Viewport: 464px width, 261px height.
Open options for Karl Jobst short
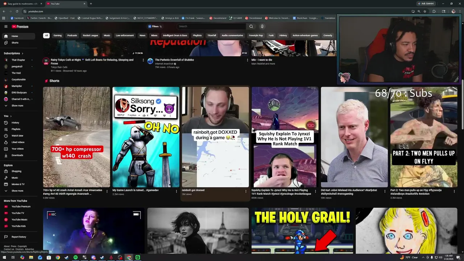pyautogui.click(x=385, y=191)
